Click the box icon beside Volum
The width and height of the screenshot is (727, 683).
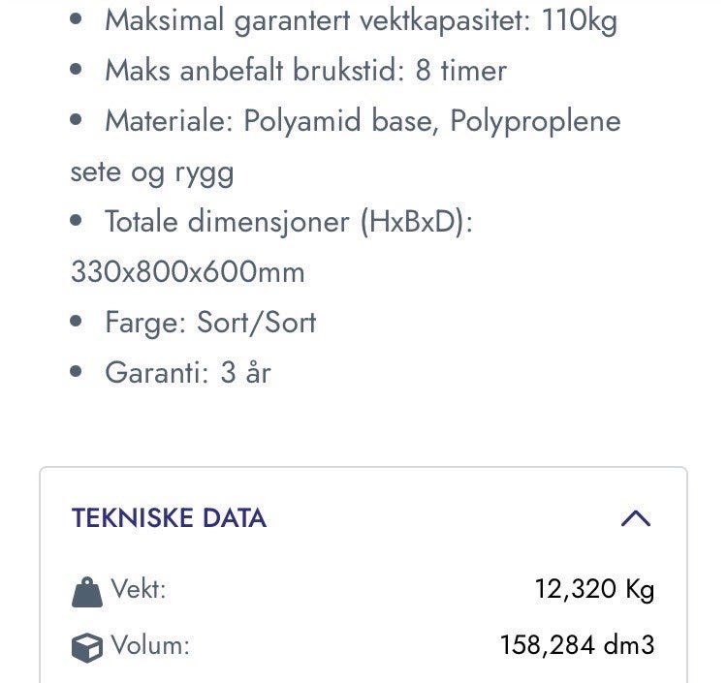coord(87,646)
